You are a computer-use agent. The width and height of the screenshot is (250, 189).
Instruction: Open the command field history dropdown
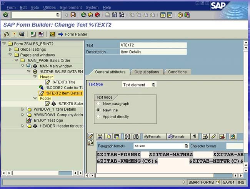(x=58, y=15)
